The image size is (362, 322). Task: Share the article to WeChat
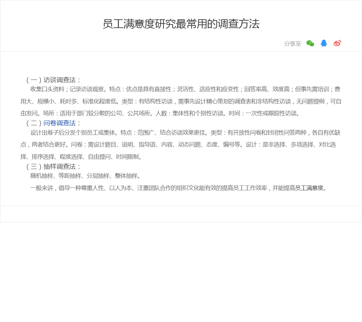click(310, 43)
